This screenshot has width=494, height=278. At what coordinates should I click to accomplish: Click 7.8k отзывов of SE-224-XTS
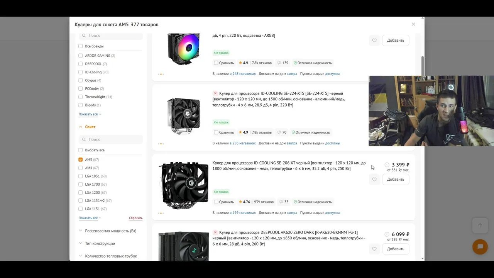262,132
